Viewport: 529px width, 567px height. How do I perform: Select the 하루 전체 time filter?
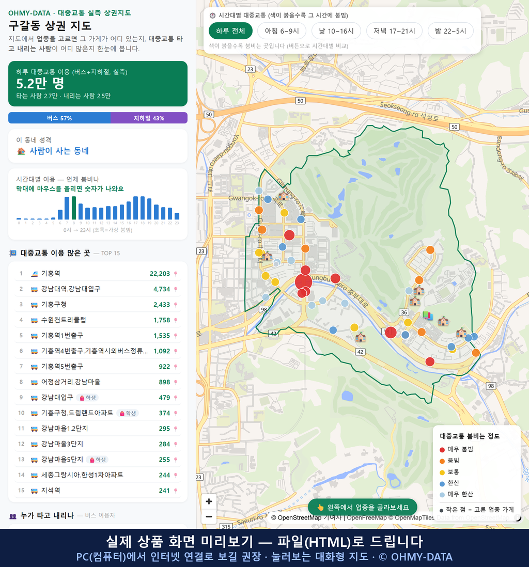tap(230, 31)
